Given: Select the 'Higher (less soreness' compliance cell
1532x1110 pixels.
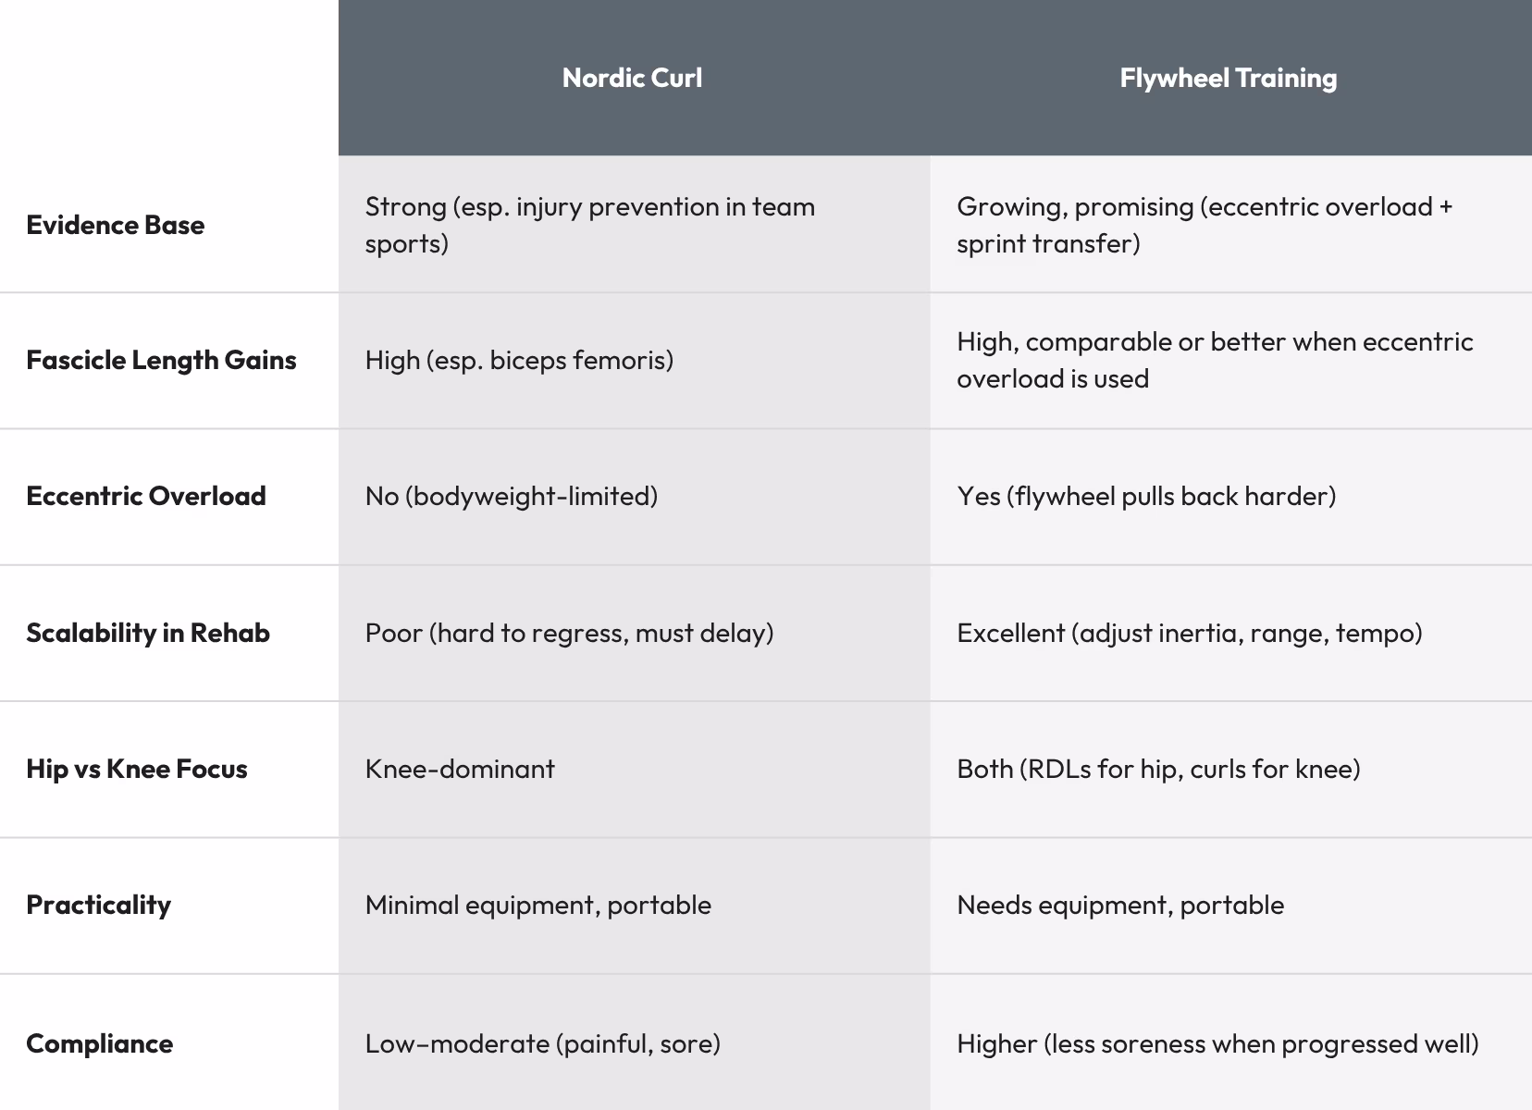Looking at the screenshot, I should [x=1217, y=1043].
